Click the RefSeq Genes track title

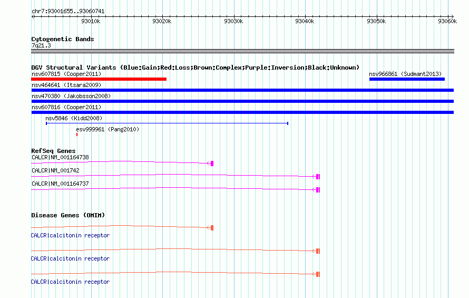53,151
